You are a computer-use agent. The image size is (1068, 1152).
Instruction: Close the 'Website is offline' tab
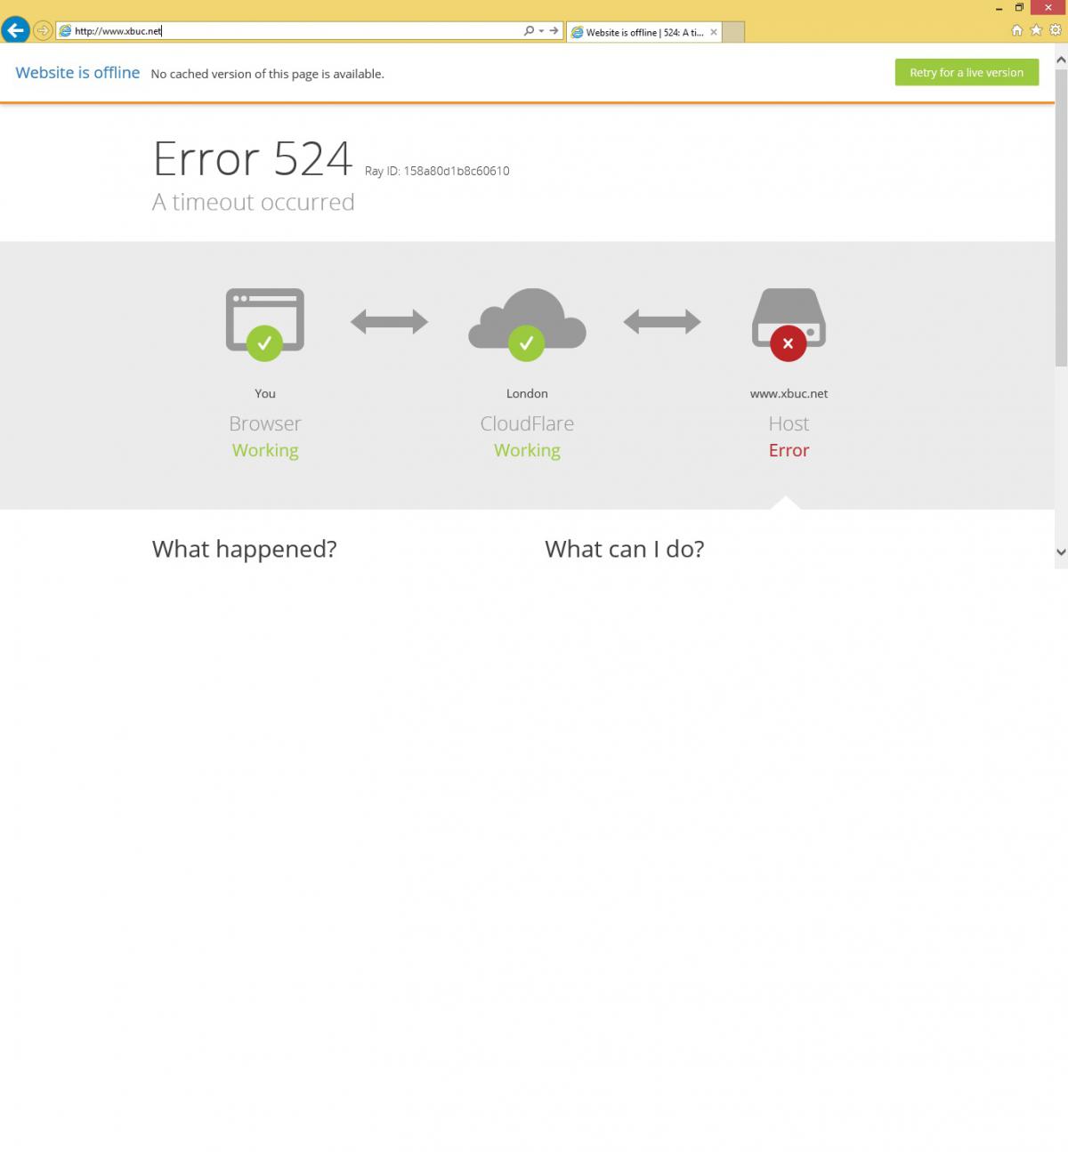(714, 32)
